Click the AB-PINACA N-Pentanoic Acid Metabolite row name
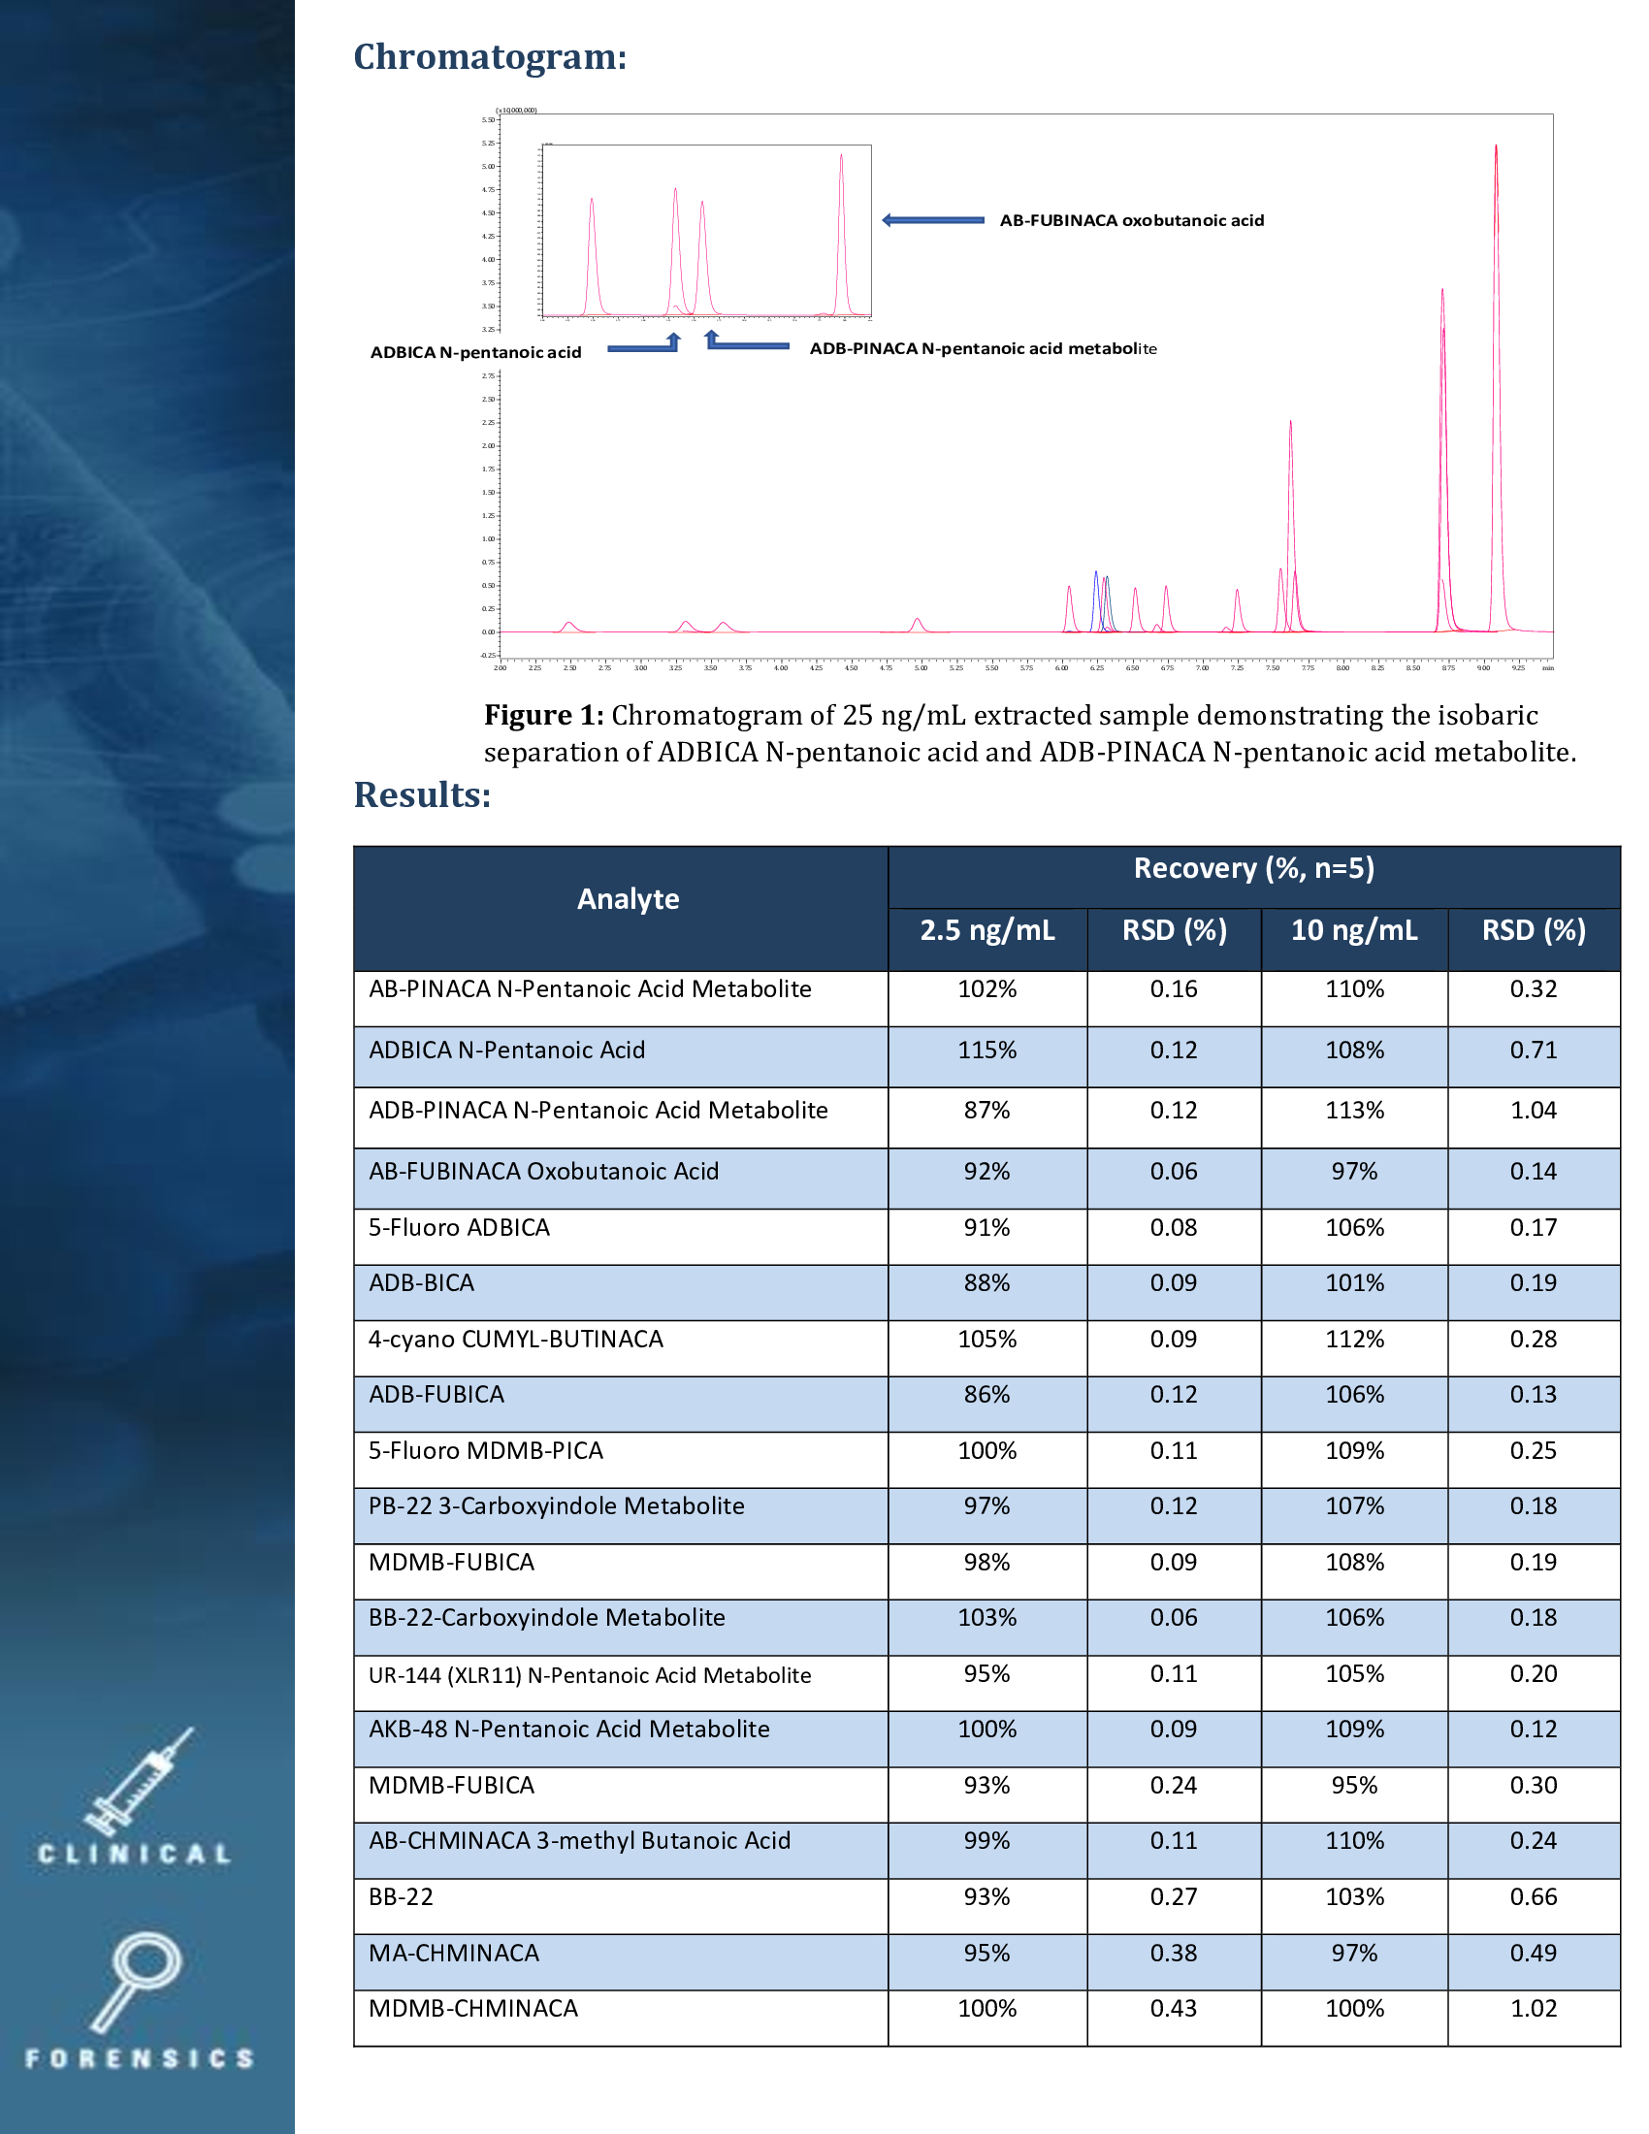 click(589, 988)
